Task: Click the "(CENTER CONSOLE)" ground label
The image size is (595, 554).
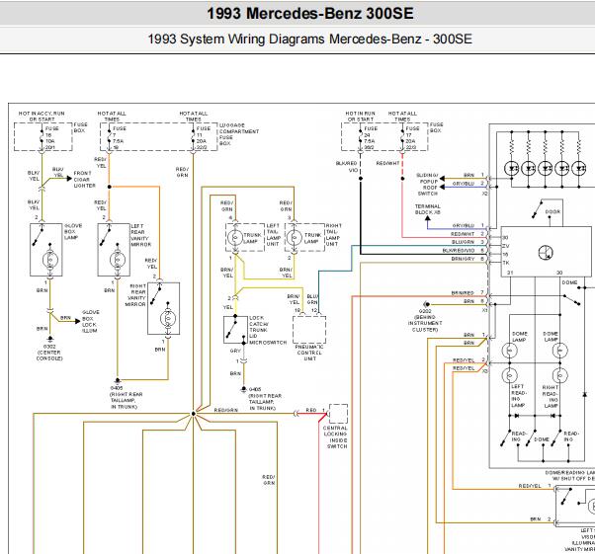Action: (49, 356)
